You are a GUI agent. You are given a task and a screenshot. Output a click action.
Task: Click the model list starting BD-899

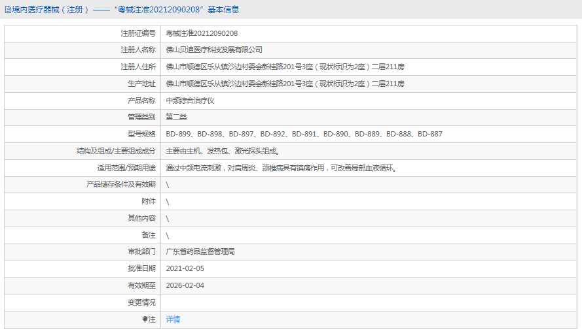[304, 134]
